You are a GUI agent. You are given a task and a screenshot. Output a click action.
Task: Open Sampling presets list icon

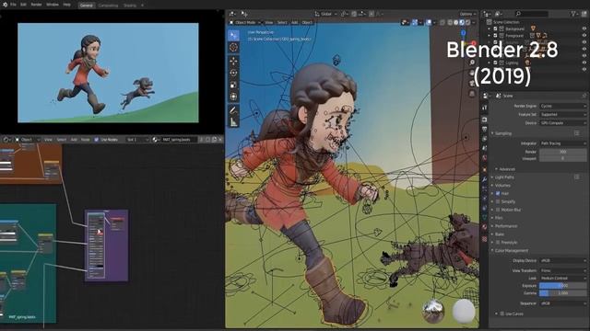point(577,133)
